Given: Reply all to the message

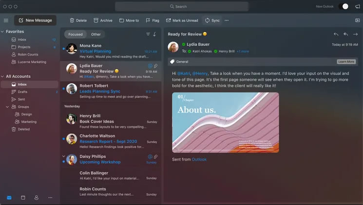Looking at the screenshot, I should [x=345, y=34].
